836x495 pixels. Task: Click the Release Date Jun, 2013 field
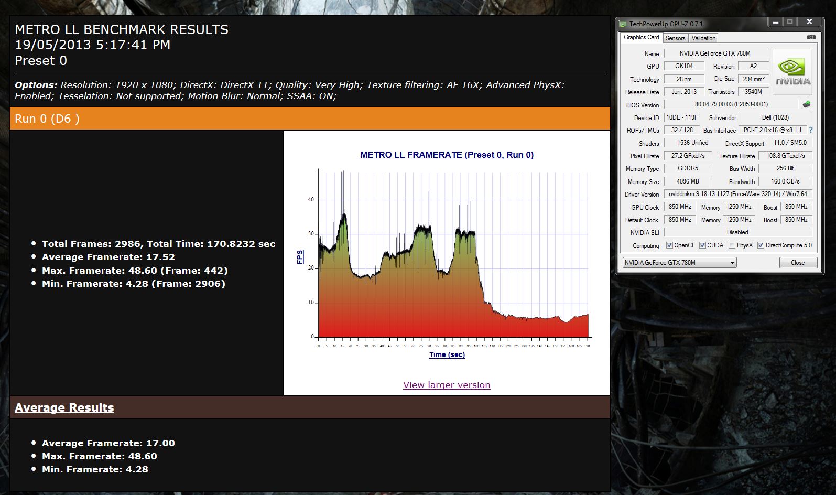point(684,92)
